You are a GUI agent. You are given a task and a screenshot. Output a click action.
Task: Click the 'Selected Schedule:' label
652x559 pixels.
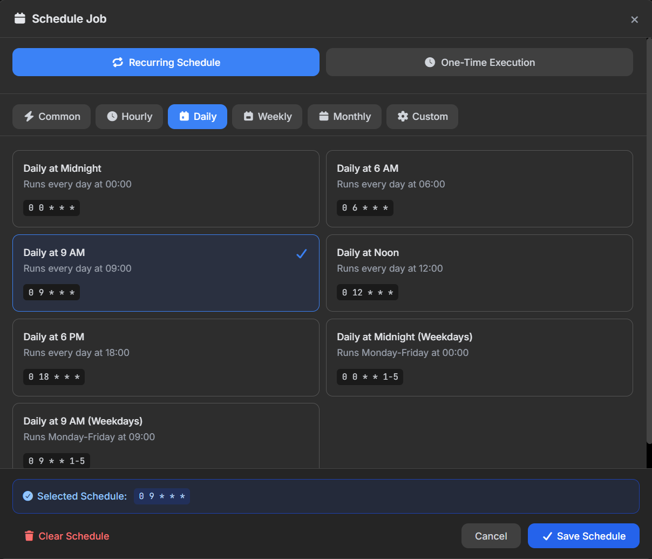click(x=82, y=496)
